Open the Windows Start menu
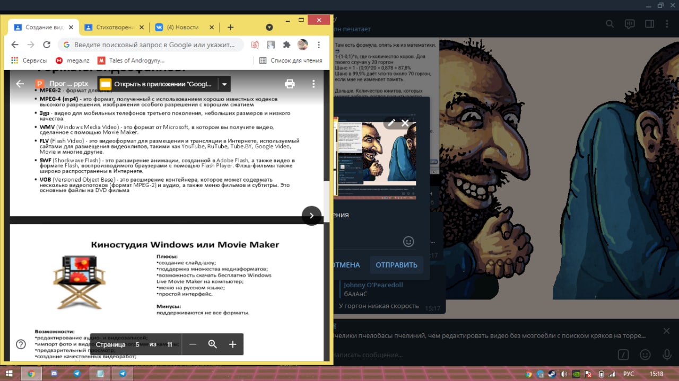 [10, 374]
